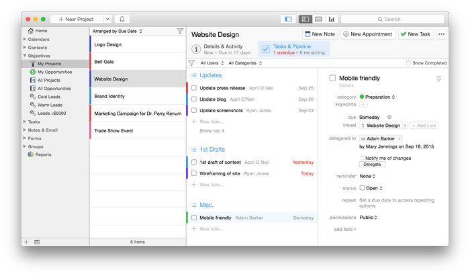Viewport: 470px width, 276px height.
Task: Select My Projects in sidebar
Action: coord(49,64)
